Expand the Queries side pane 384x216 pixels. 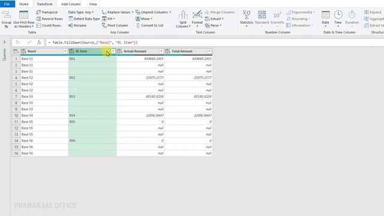coord(4,42)
